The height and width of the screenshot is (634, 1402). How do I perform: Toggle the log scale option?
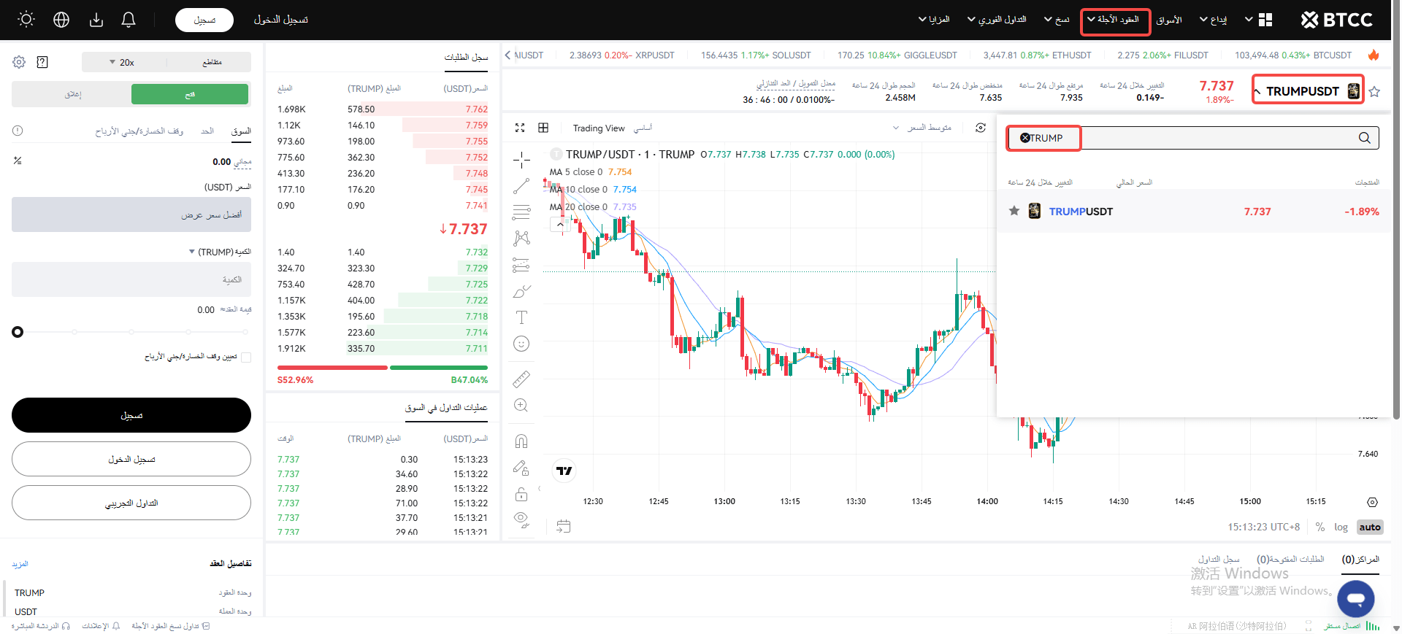coord(1341,527)
